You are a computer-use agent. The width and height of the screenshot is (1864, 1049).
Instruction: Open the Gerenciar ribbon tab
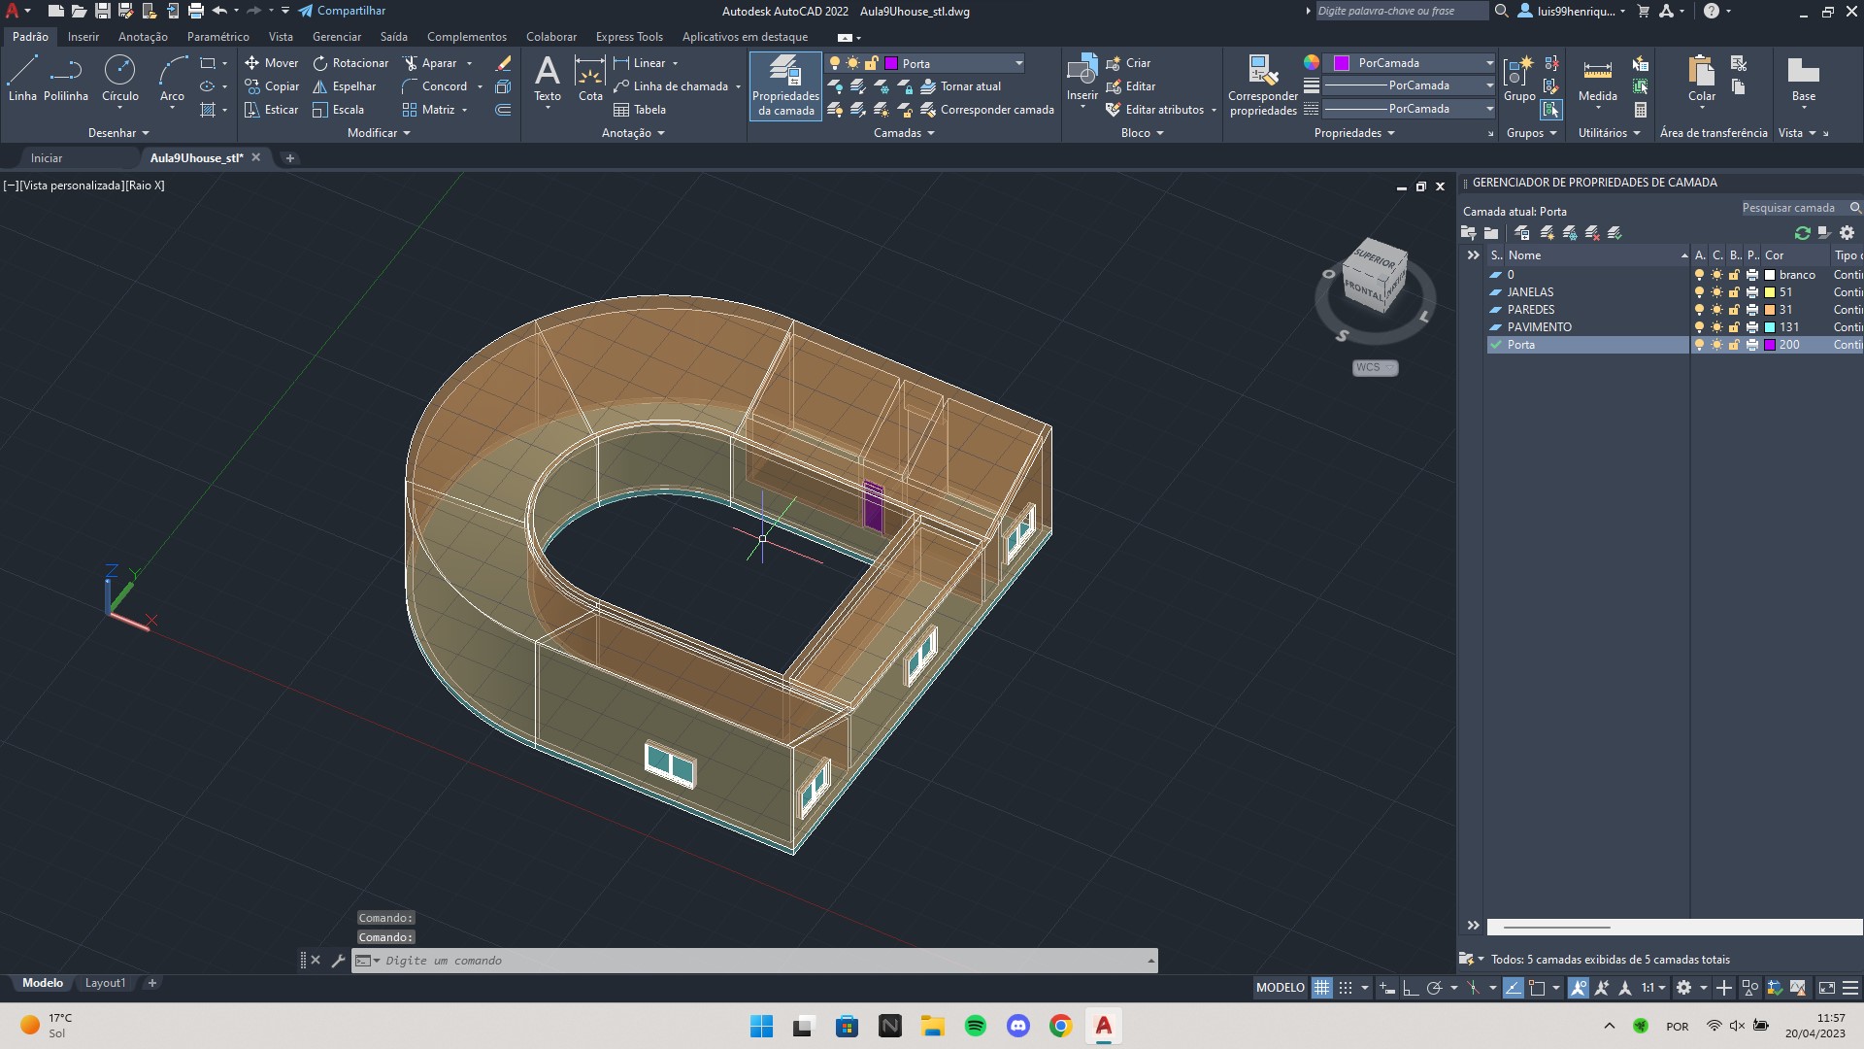point(337,37)
